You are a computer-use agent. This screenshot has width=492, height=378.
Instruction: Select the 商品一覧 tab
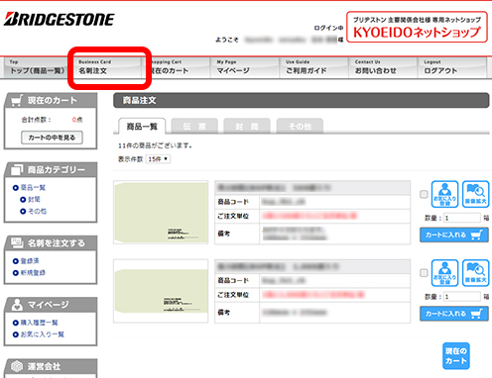[142, 127]
